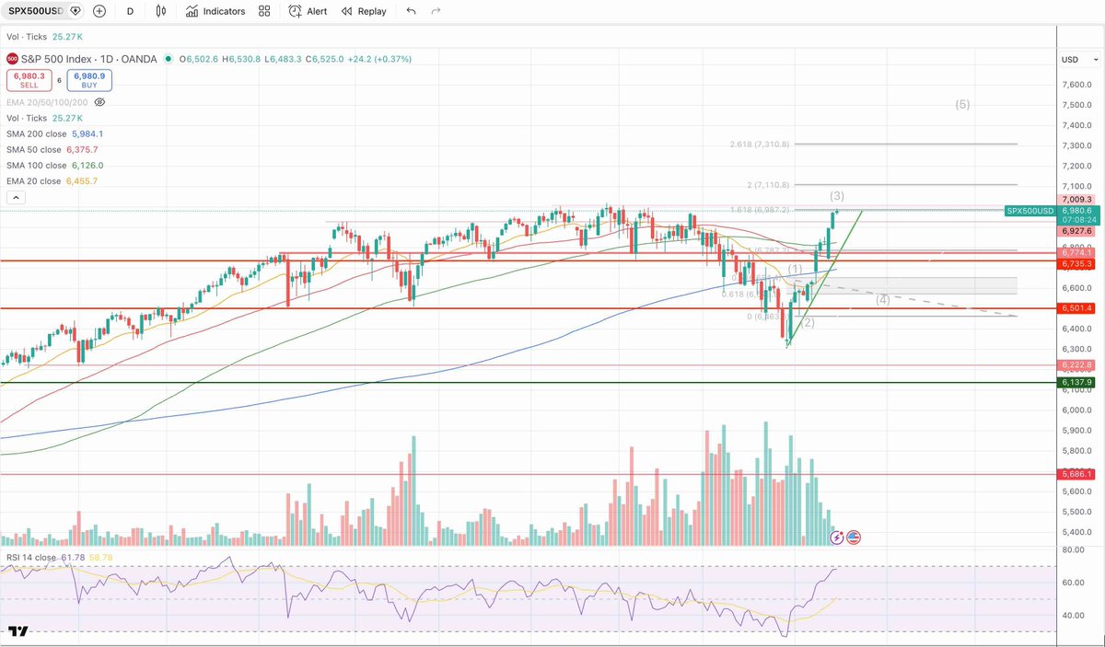Click the TradingView logo

pos(18,631)
